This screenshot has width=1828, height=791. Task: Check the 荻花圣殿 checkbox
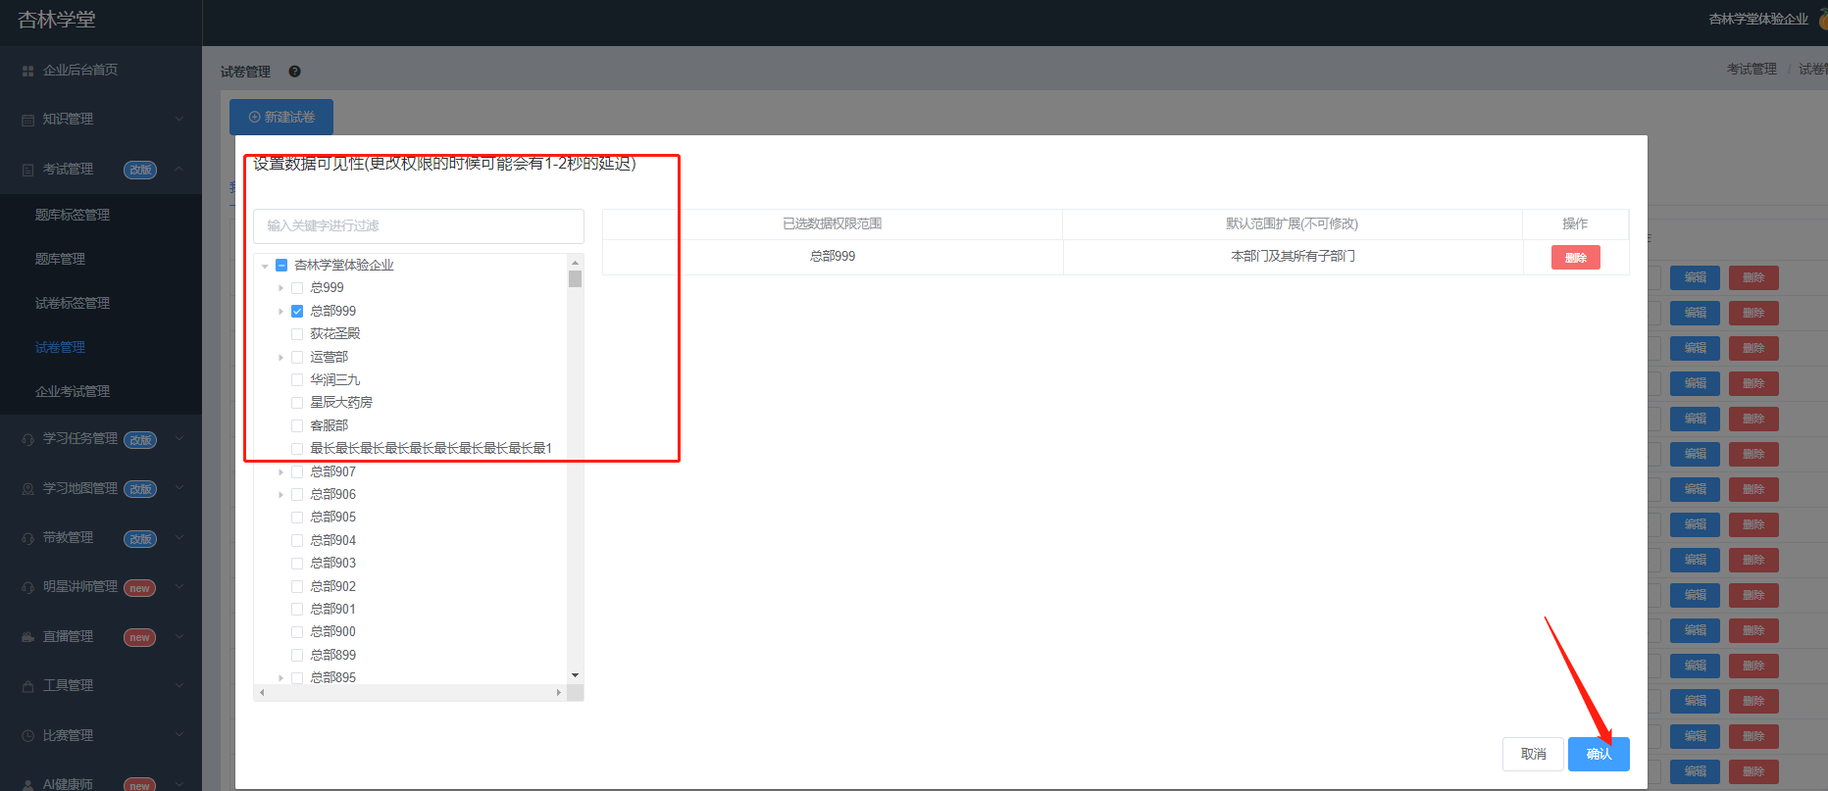click(297, 334)
